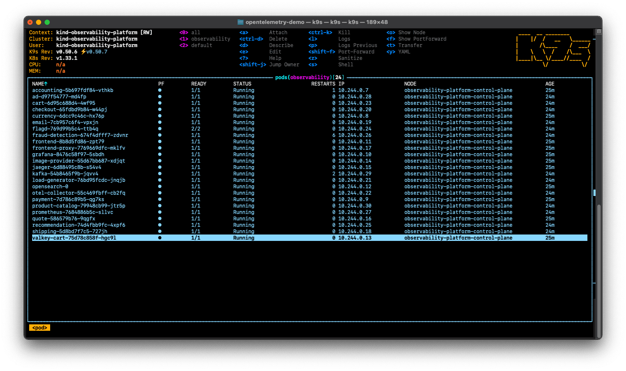The image size is (626, 371).
Task: Click the PF indicator for the grafana pod
Action: tap(160, 154)
